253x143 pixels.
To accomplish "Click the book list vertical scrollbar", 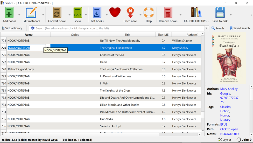I will click(x=203, y=114).
